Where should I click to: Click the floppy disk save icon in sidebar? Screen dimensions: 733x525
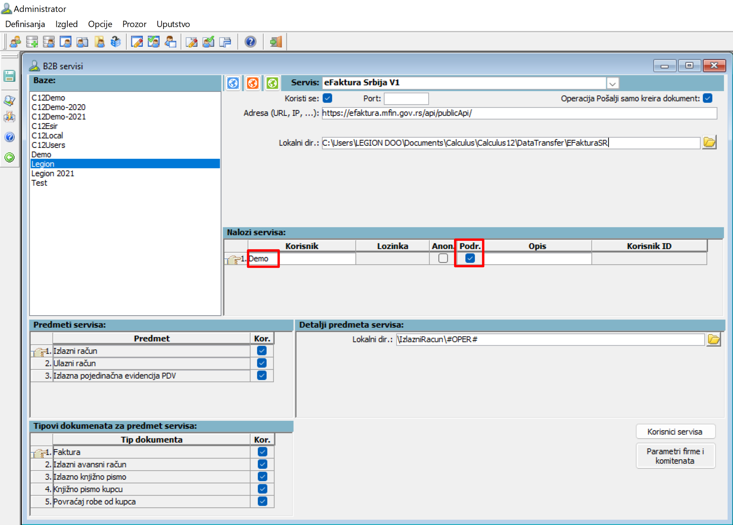pos(10,76)
